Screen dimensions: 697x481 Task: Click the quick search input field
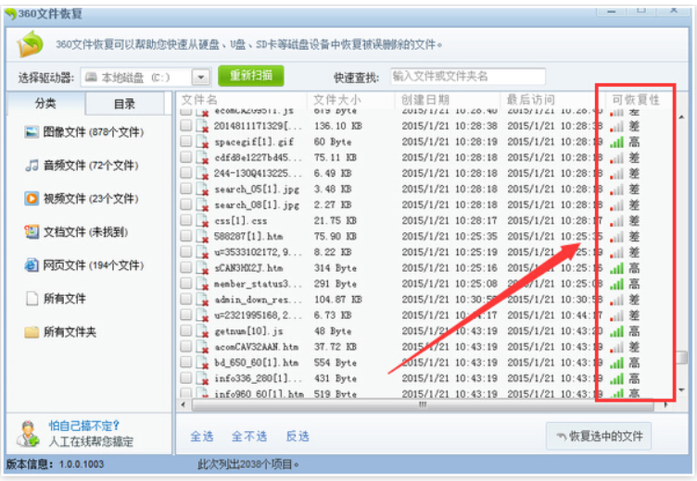tap(466, 77)
